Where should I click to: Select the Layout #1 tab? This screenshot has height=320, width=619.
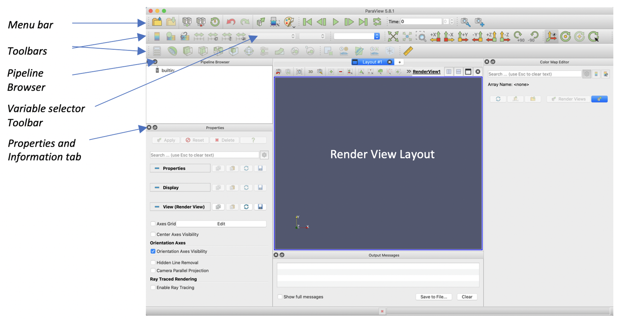tap(371, 62)
